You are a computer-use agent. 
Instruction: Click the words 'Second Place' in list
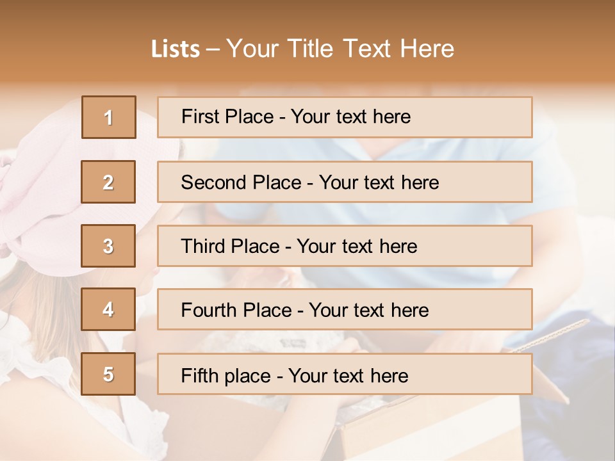(x=242, y=182)
